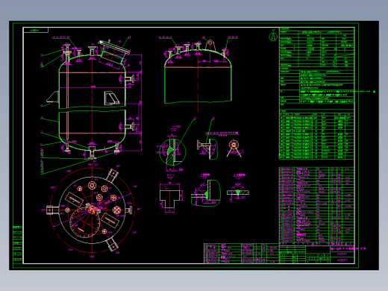Select the lifting lug atop the head section view

coord(210,44)
